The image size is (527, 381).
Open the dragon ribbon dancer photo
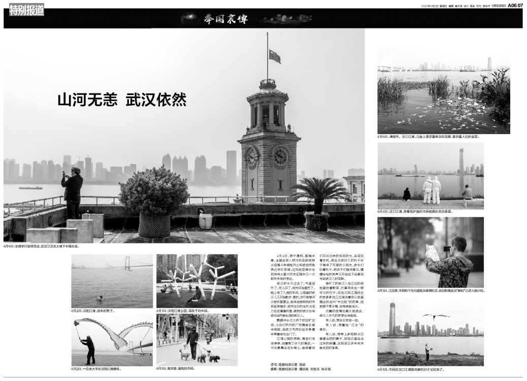point(112,339)
